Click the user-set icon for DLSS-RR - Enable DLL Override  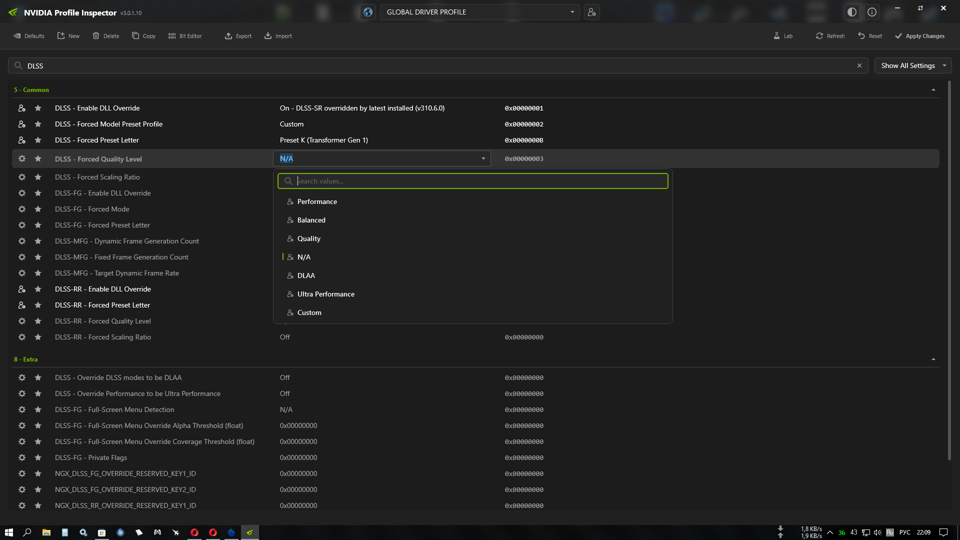22,289
